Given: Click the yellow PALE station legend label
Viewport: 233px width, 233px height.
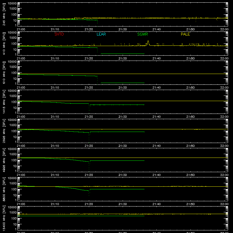Looking at the screenshot, I should coord(185,34).
